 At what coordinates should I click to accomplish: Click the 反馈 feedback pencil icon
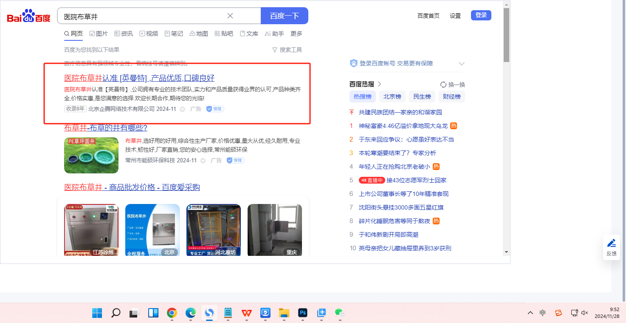tap(611, 244)
